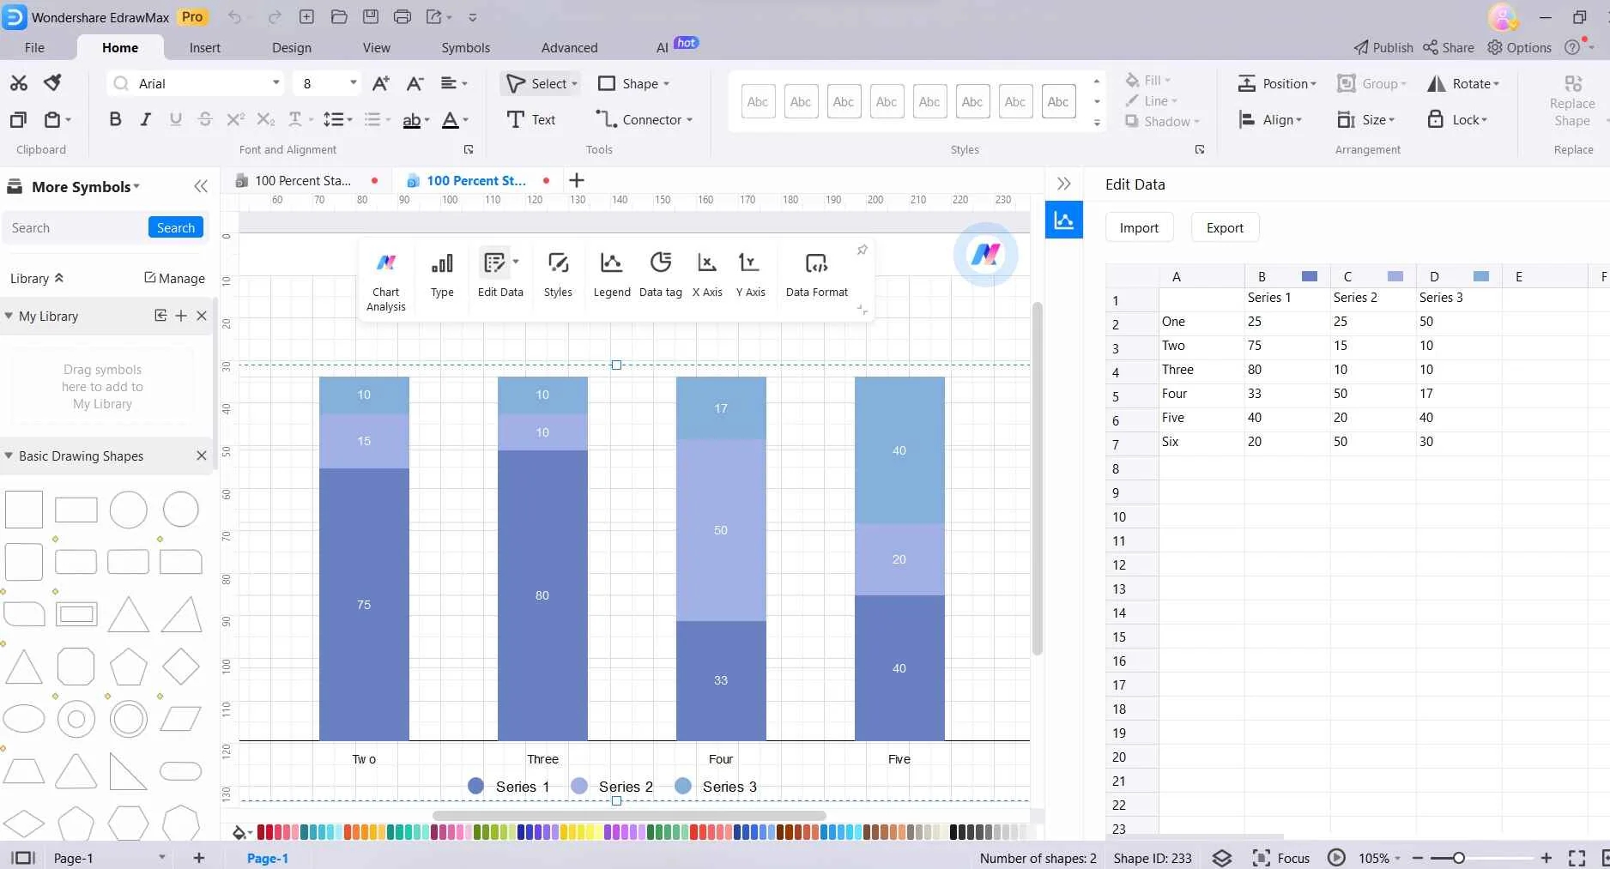The height and width of the screenshot is (869, 1610).
Task: Click the symbol Search input field
Action: 76,227
